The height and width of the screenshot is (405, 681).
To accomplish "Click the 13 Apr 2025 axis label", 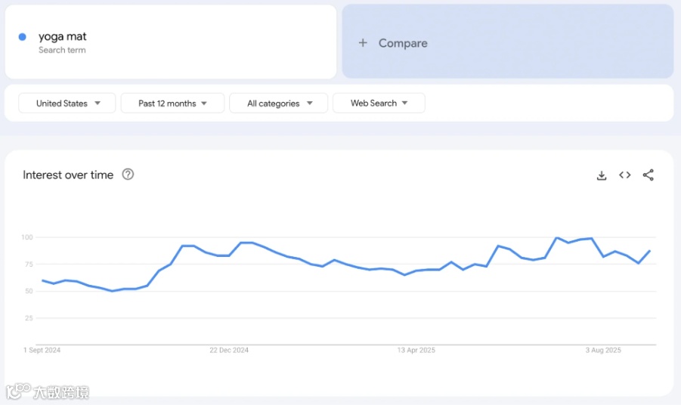I will click(416, 350).
